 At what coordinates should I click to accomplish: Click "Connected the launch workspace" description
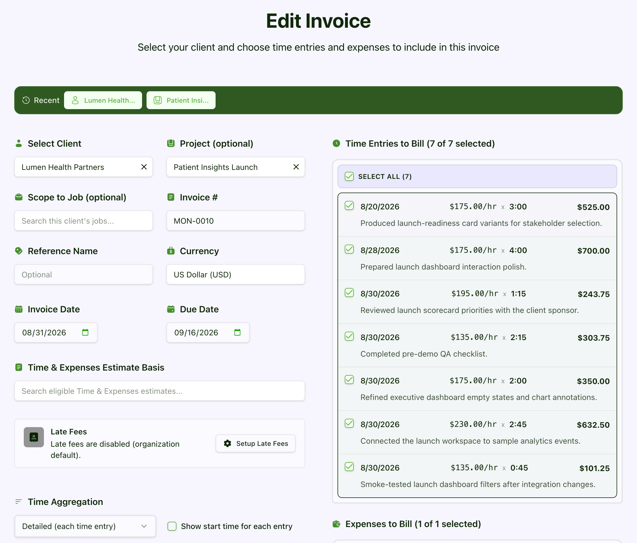(470, 441)
